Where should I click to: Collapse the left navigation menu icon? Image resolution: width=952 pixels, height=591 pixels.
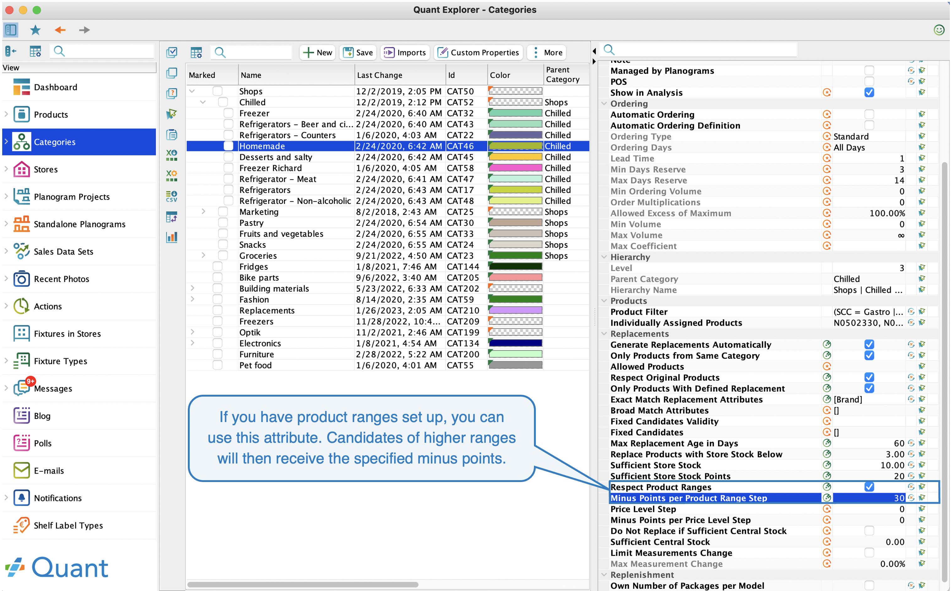pos(11,51)
